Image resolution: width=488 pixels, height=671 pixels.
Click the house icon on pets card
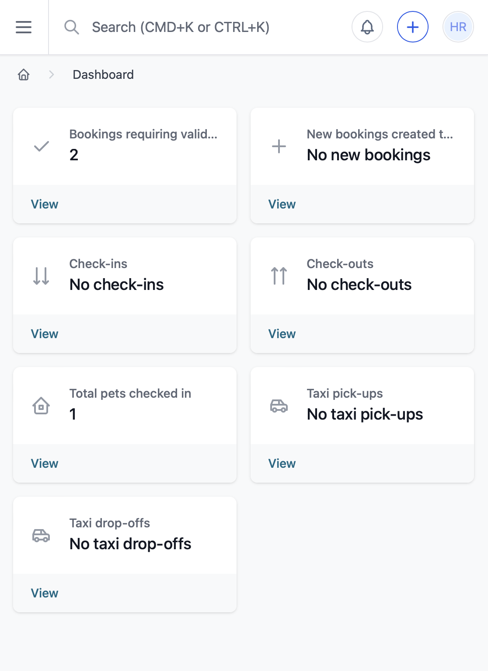pos(41,406)
